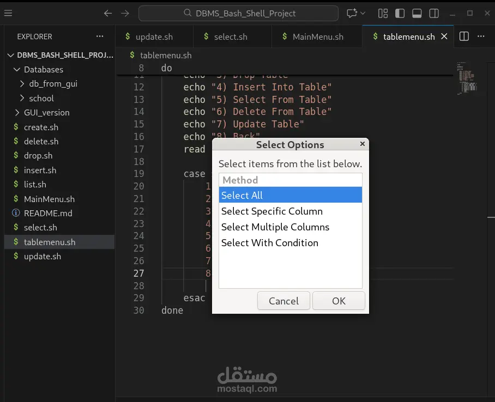Click the hamburger menu icon
The image size is (495, 402).
[x=8, y=13]
